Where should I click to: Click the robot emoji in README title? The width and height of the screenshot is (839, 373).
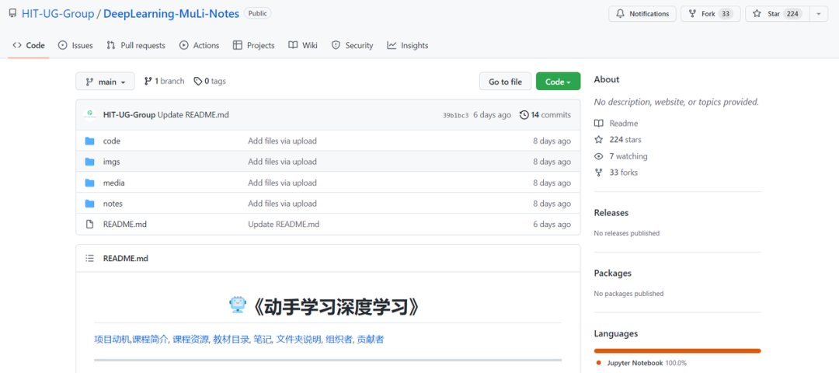pyautogui.click(x=237, y=305)
